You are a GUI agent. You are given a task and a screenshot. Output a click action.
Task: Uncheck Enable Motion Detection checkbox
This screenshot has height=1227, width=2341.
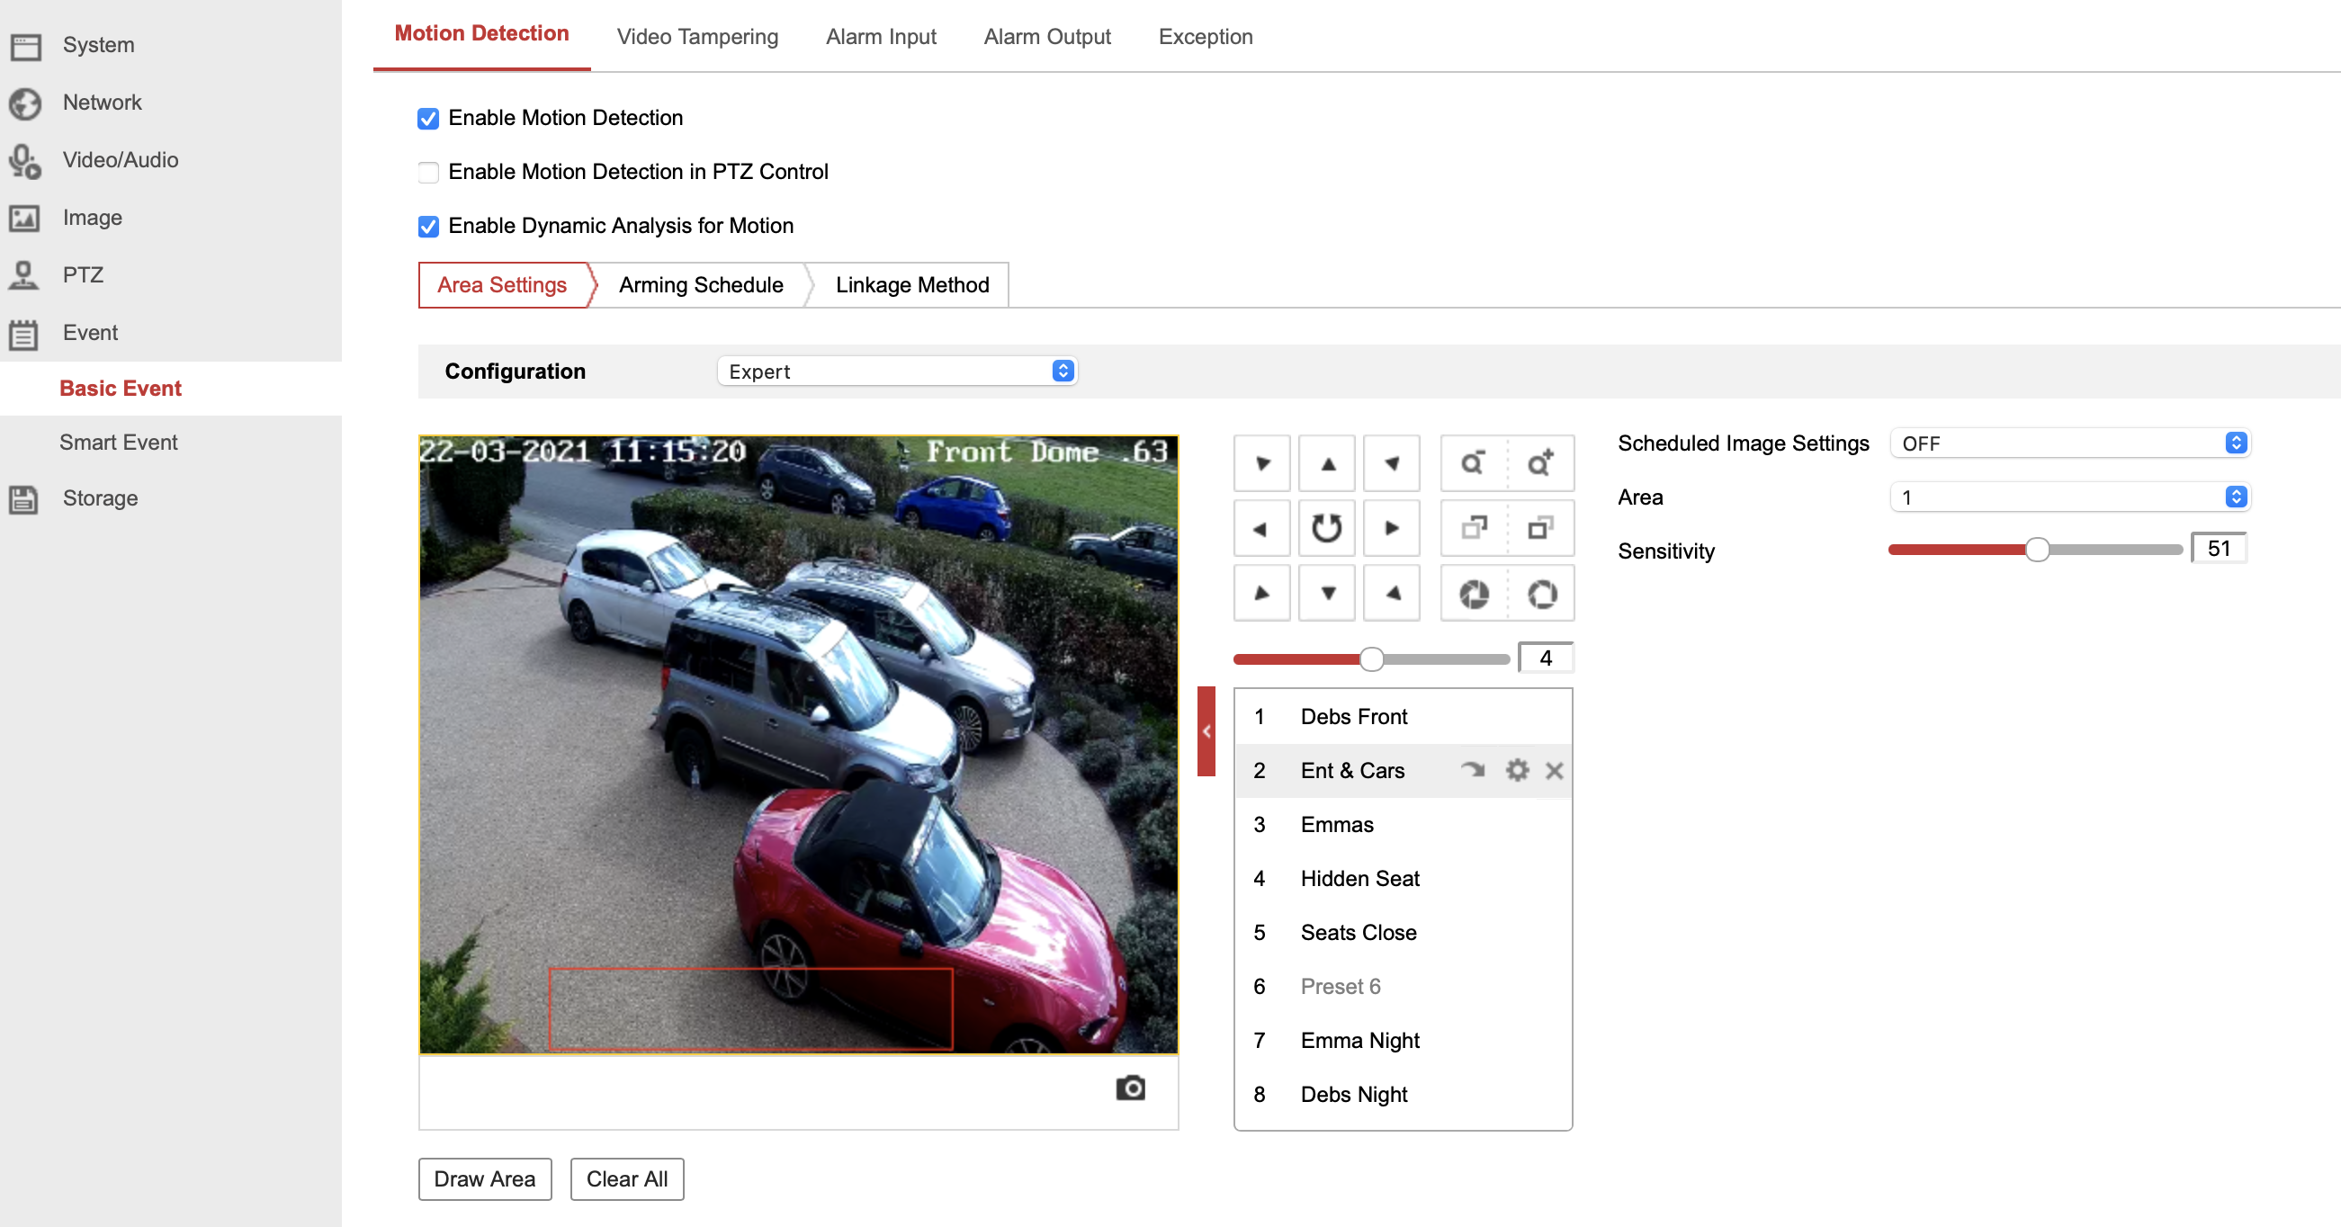coord(428,118)
